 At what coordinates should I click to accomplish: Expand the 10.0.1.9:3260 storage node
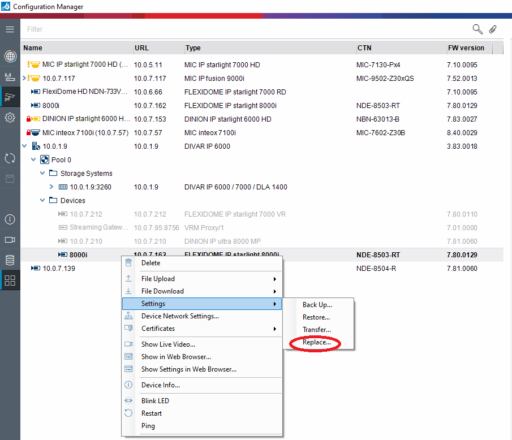pos(51,187)
